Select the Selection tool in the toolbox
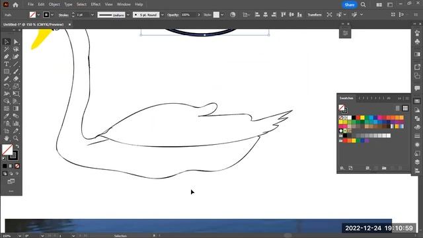The width and height of the screenshot is (423, 238). point(7,42)
